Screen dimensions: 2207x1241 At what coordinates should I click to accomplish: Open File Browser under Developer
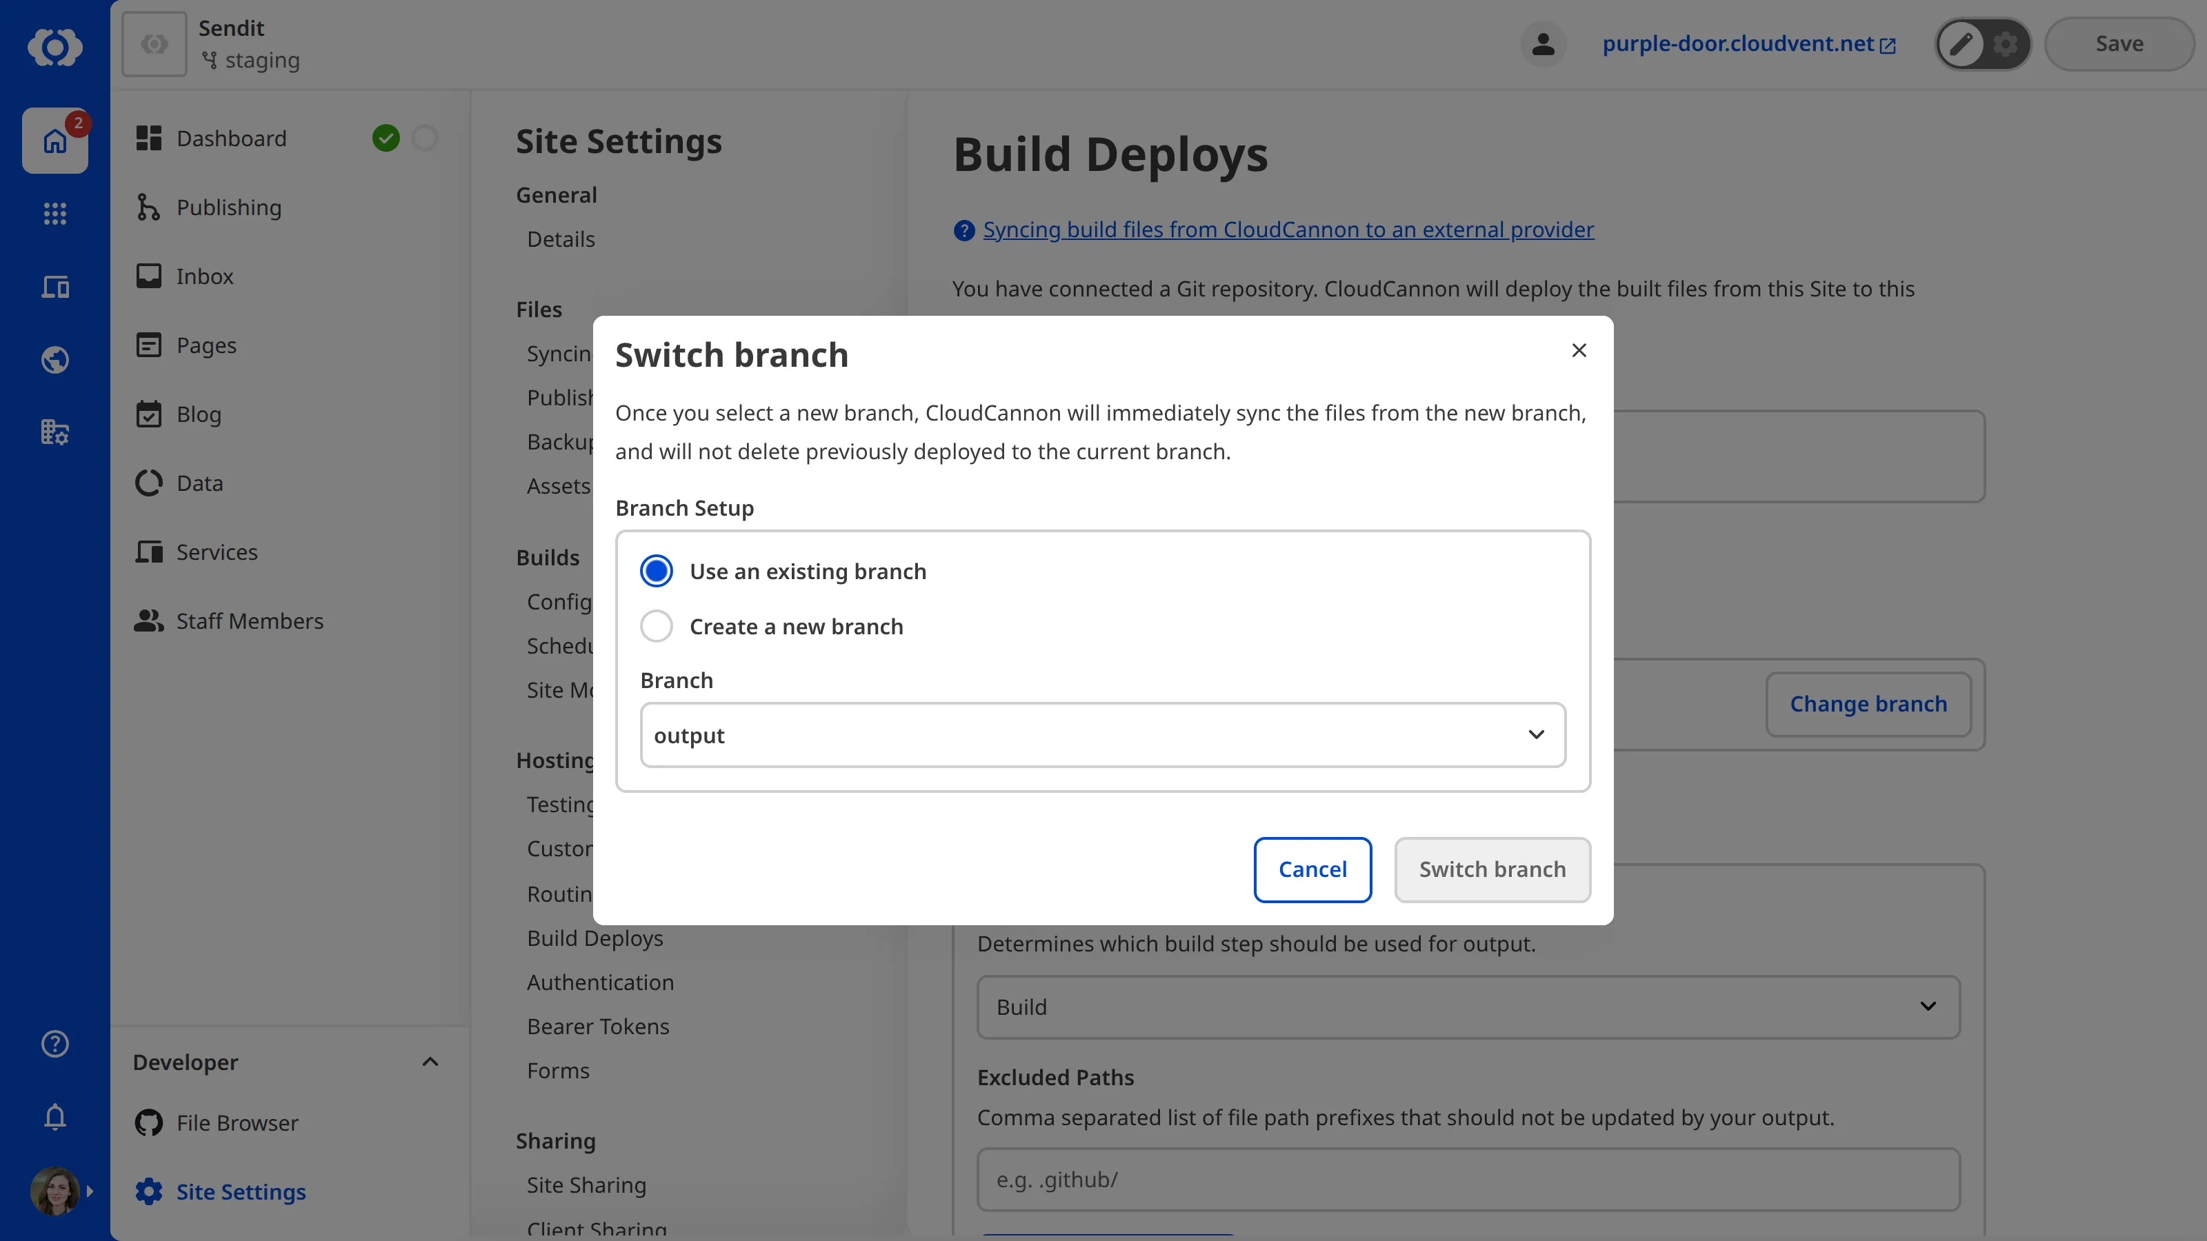click(237, 1123)
